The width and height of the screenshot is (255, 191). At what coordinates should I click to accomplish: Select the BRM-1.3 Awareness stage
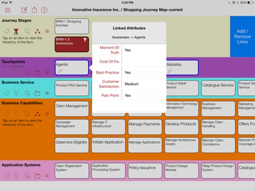coord(72,44)
